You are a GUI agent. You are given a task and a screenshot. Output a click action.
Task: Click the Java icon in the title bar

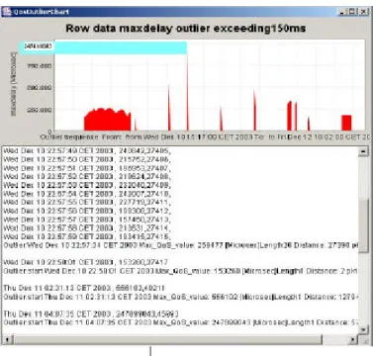tap(7, 12)
